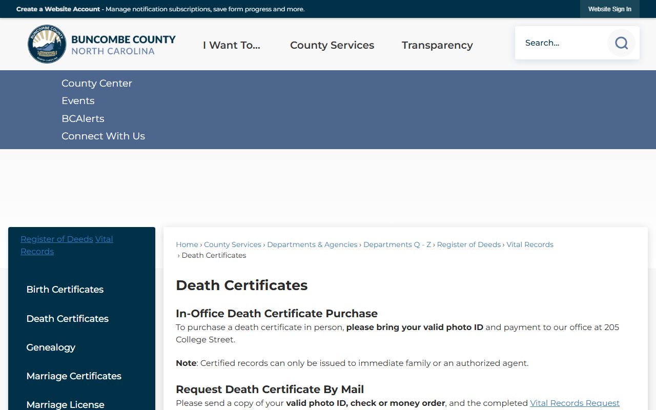The image size is (656, 410).
Task: Go to Departments Q - Z breadcrumb
Action: point(397,245)
